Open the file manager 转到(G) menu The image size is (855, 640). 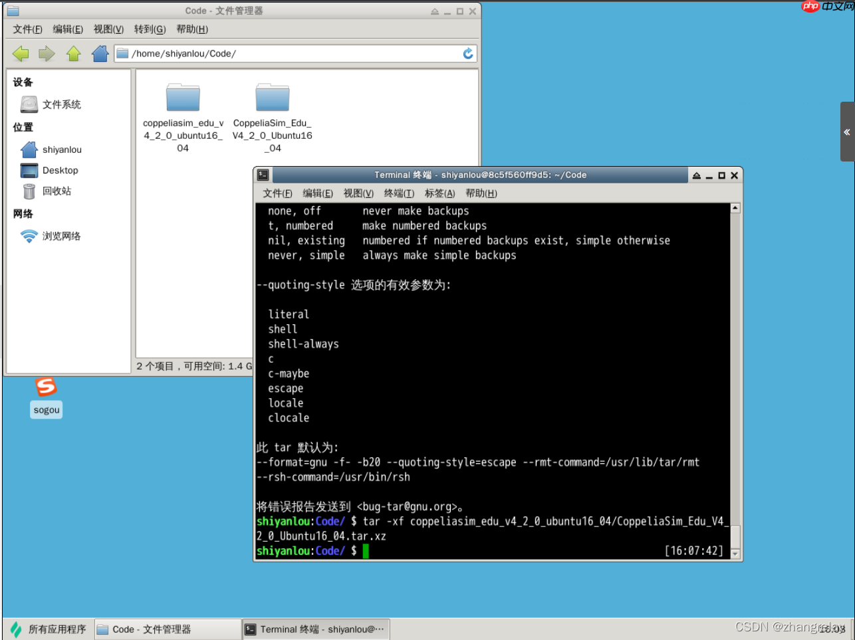[x=150, y=29]
